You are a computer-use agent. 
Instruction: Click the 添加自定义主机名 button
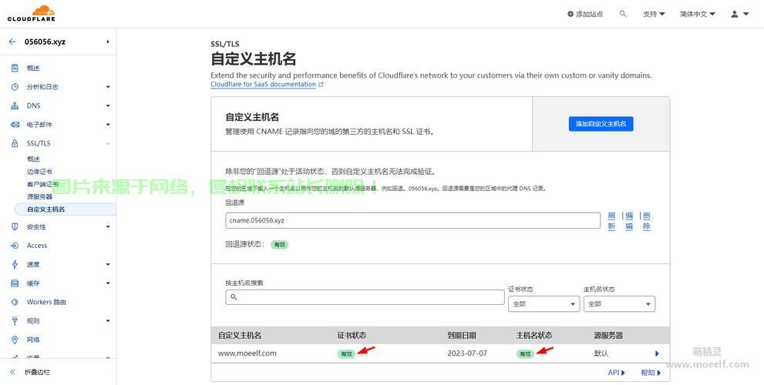601,124
